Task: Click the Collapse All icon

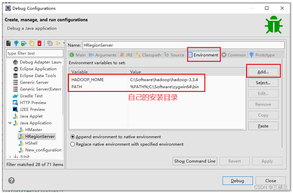Action: (x=50, y=44)
